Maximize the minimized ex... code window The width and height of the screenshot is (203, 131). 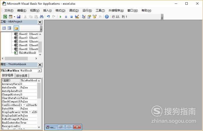(x=69, y=127)
